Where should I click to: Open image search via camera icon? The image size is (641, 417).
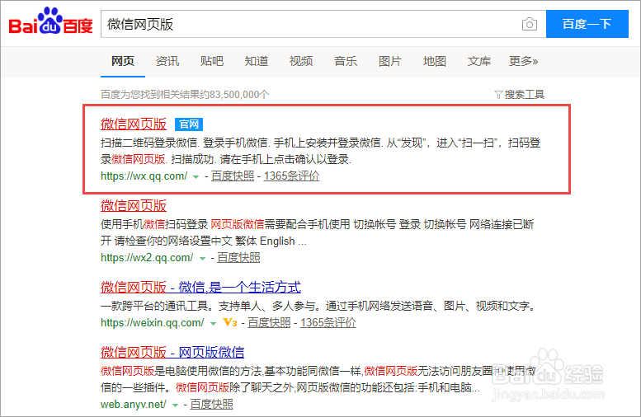(x=530, y=25)
